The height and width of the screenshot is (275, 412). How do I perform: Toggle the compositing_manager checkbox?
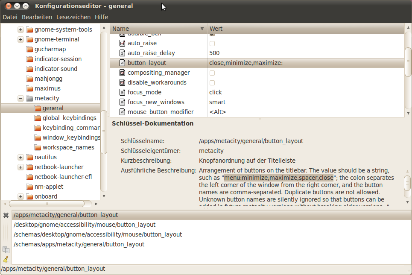212,73
